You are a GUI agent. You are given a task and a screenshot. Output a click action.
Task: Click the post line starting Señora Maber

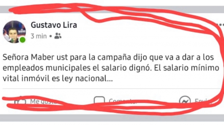pyautogui.click(x=108, y=57)
